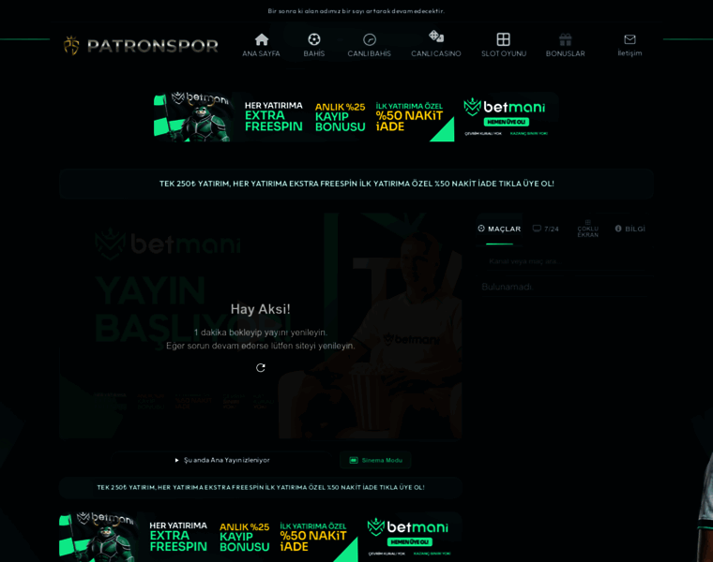Screen dimensions: 713x562
Task: Select the MAÇLAR tab
Action: pyautogui.click(x=499, y=229)
